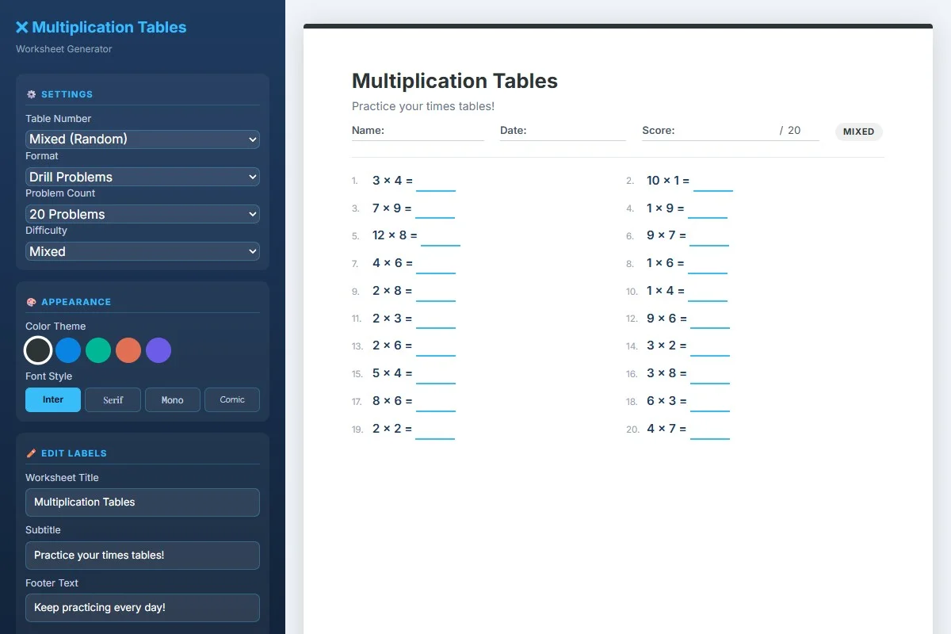Click the Subtitle input field
951x634 pixels.
pos(143,556)
